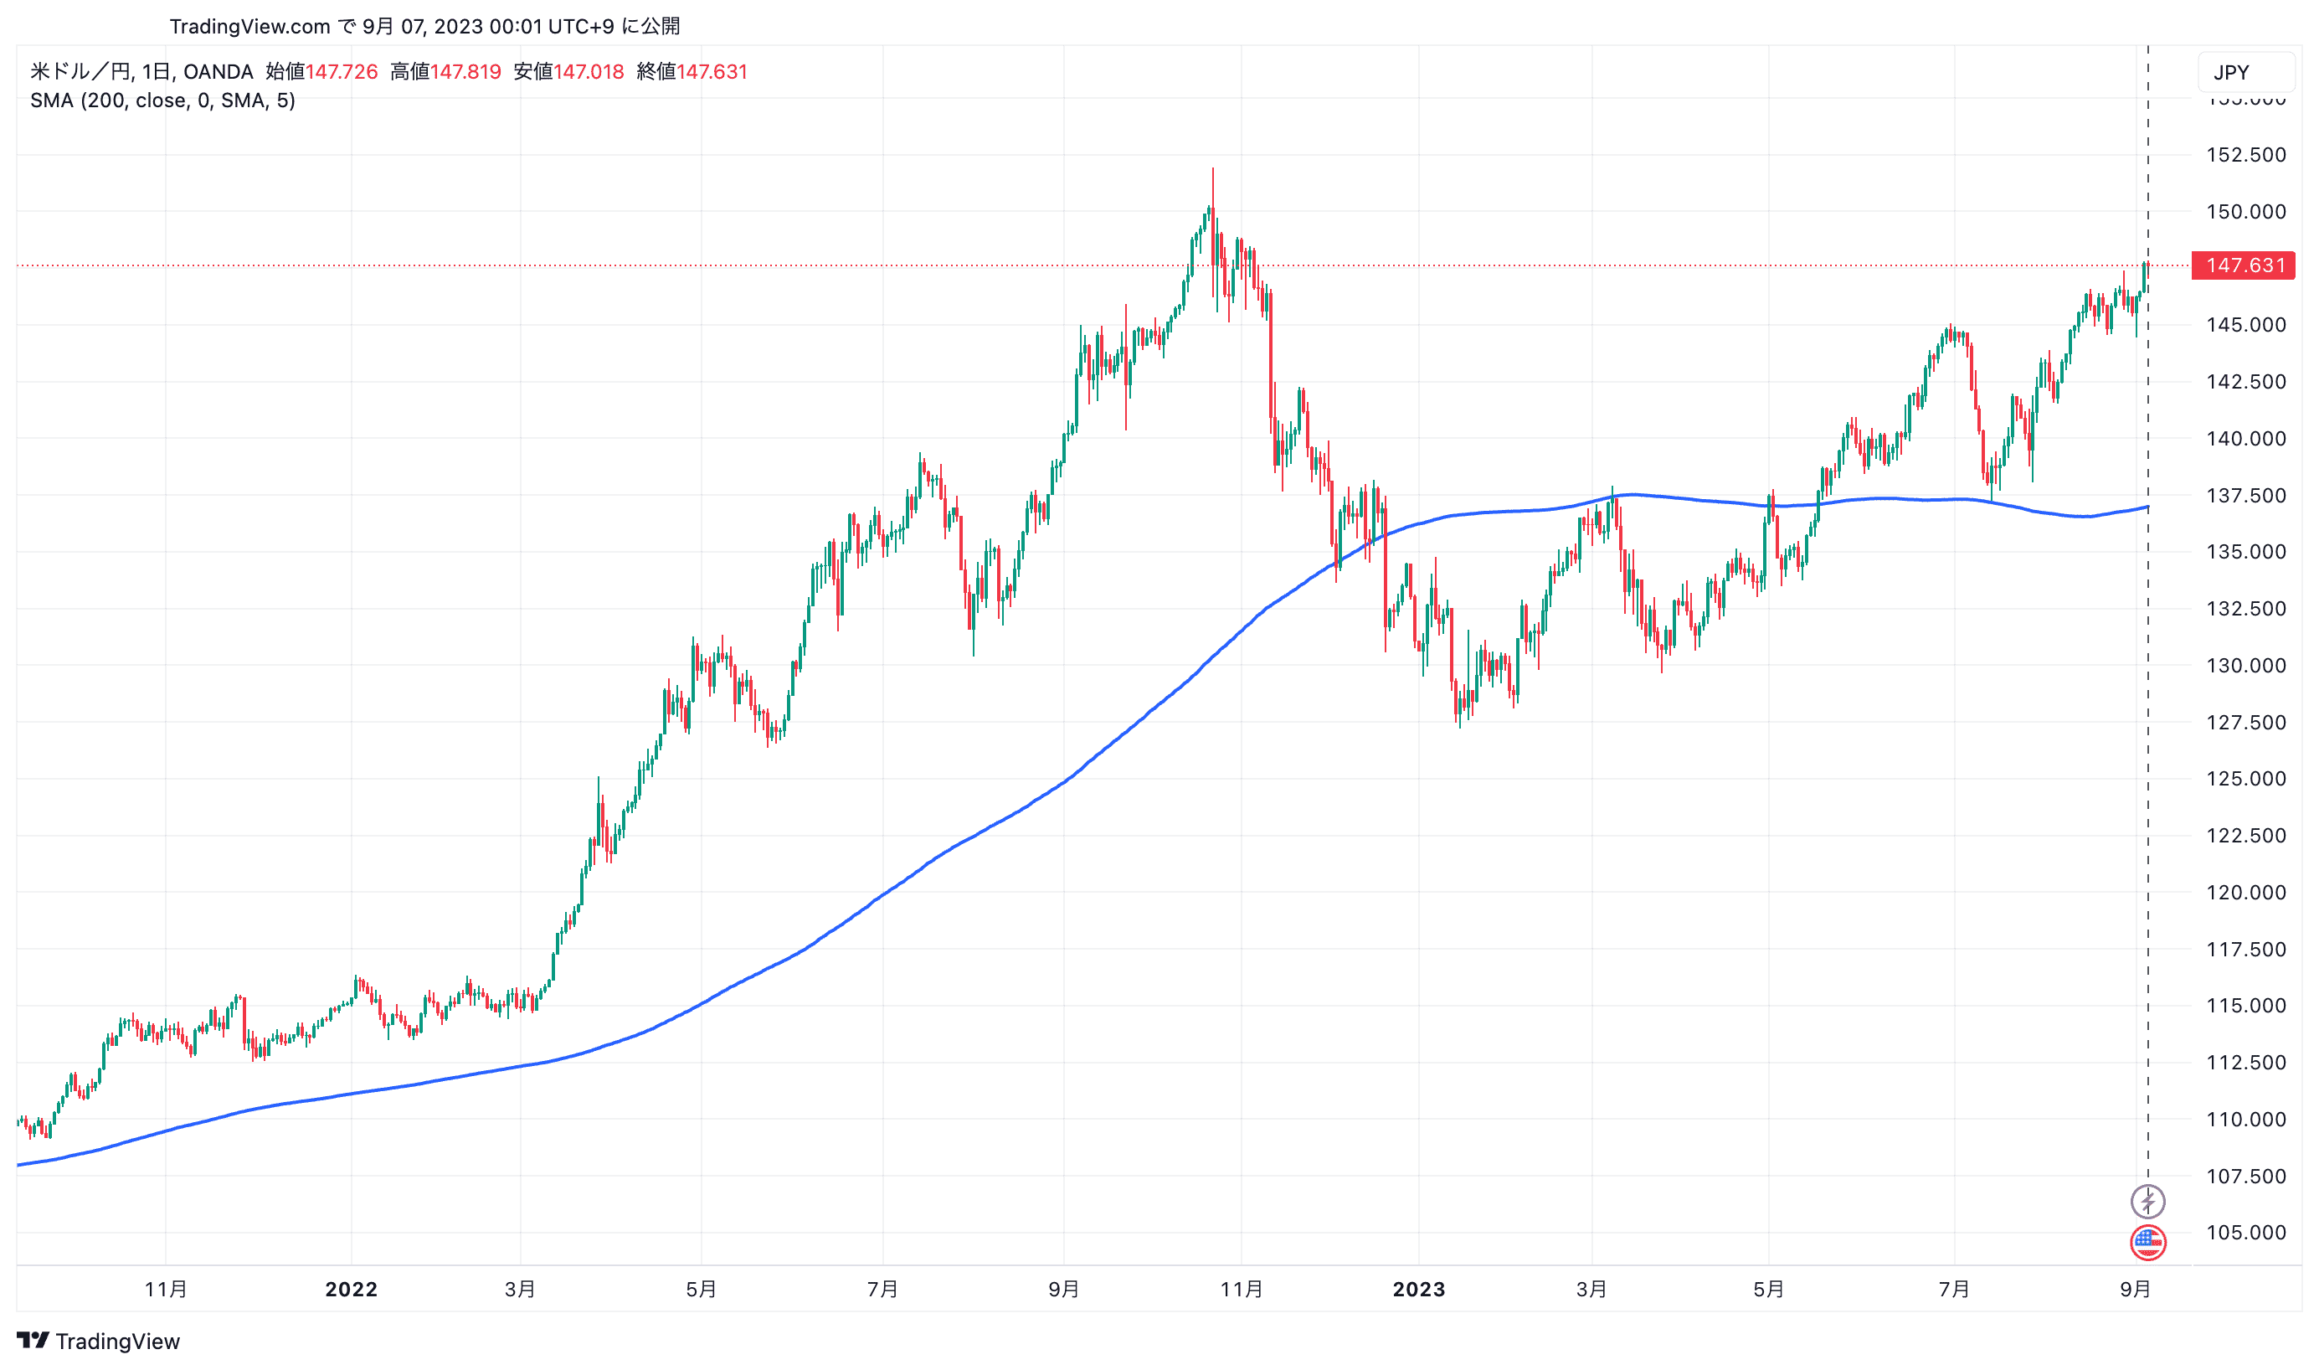
Task: Click the 105.000 price axis label
Action: pos(2245,1232)
